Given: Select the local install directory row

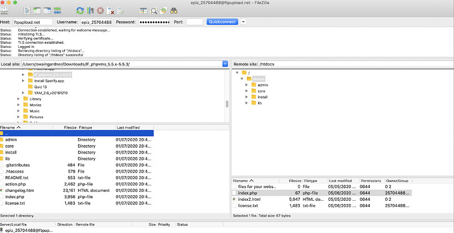Looking at the screenshot, I should pos(77,153).
